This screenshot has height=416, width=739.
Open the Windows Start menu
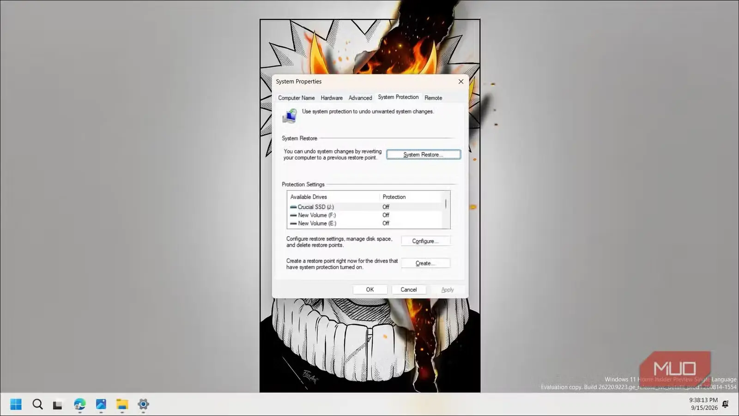click(x=16, y=404)
